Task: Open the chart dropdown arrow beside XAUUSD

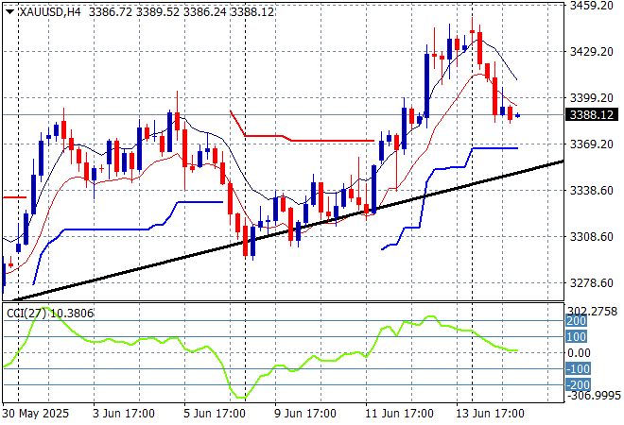Action: 10,12
